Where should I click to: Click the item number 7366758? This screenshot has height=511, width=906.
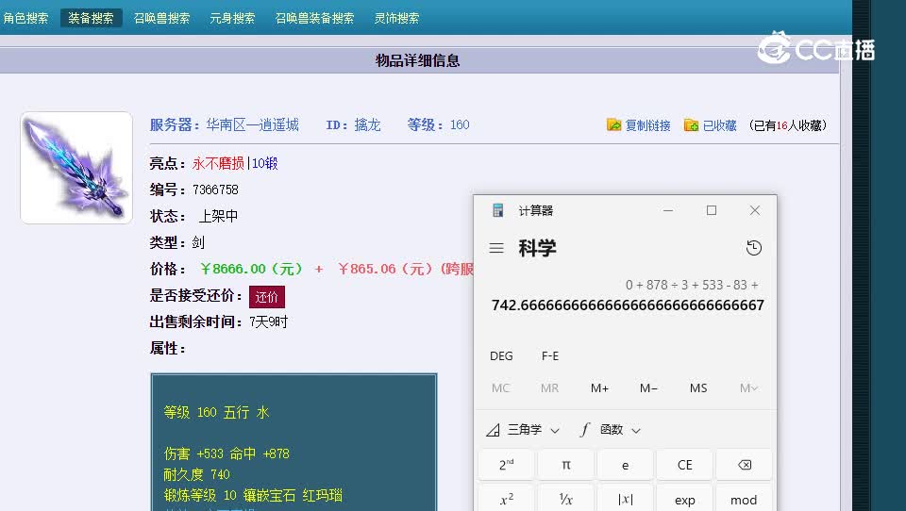(x=215, y=190)
